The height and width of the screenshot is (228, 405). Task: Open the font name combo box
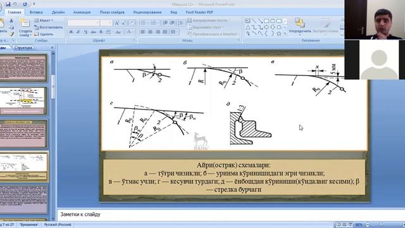(x=84, y=23)
